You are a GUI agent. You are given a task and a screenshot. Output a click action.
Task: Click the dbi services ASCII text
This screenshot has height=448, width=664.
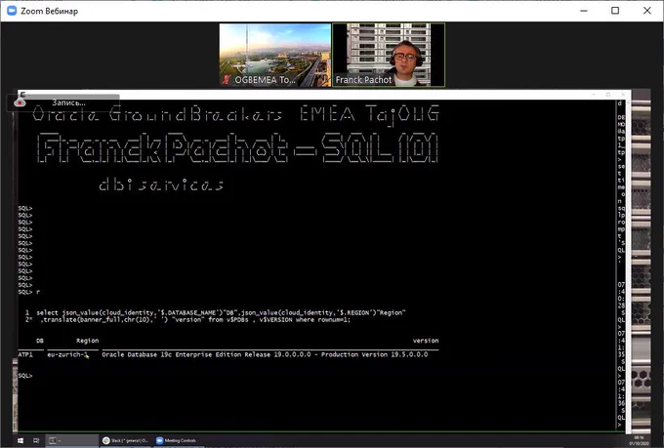[161, 184]
